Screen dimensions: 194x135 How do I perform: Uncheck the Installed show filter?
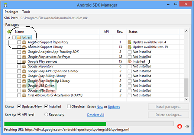coord(46,106)
